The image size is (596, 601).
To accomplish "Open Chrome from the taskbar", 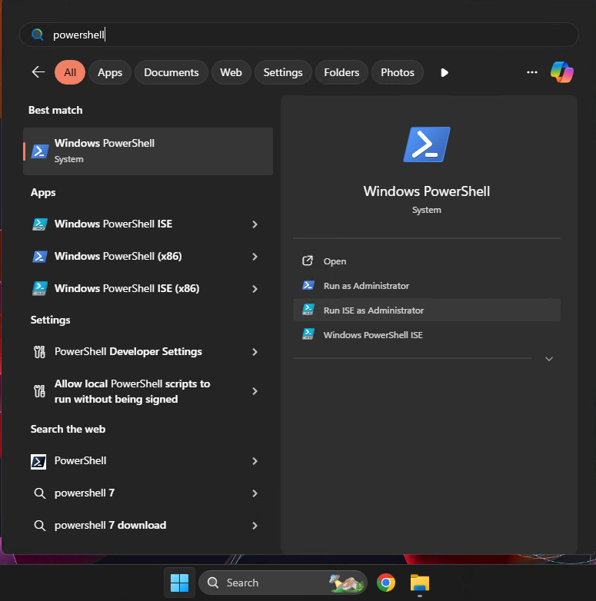I will pos(386,583).
